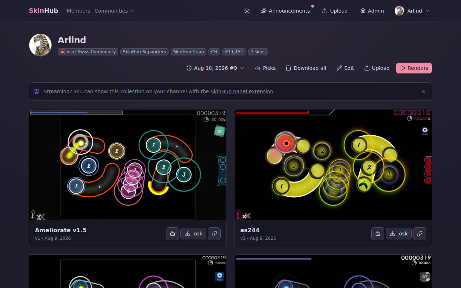Open the Ameliorate v1.5 skin title
The image size is (461, 288).
click(x=61, y=230)
